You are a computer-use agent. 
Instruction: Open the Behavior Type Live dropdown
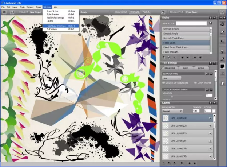[x=172, y=78]
